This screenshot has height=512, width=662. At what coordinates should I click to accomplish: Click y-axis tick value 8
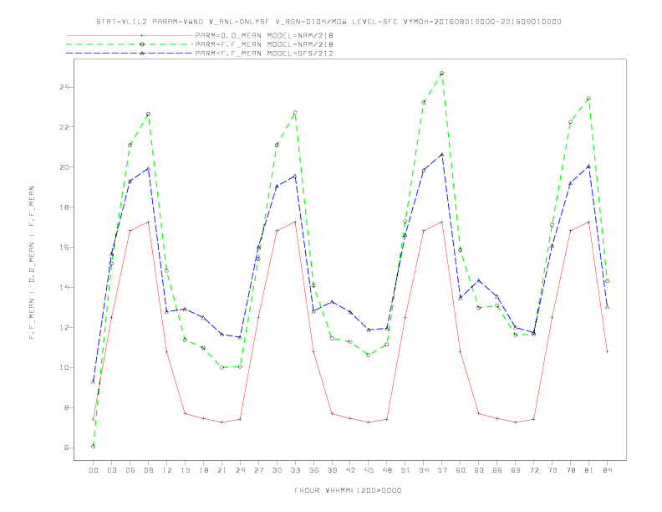click(66, 407)
